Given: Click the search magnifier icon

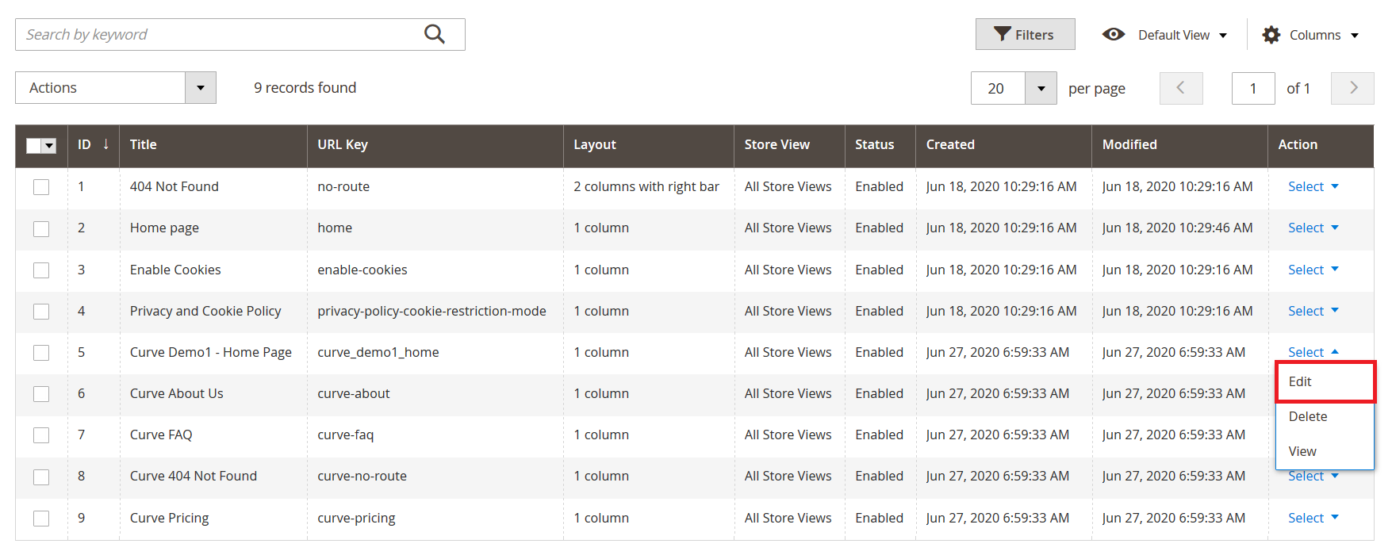Looking at the screenshot, I should [x=434, y=34].
